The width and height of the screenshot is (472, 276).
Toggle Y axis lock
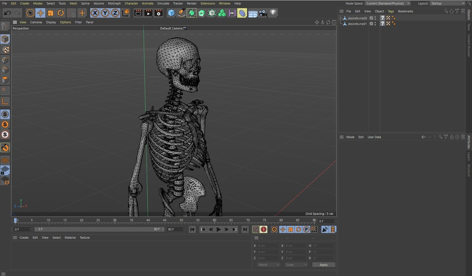tap(105, 13)
